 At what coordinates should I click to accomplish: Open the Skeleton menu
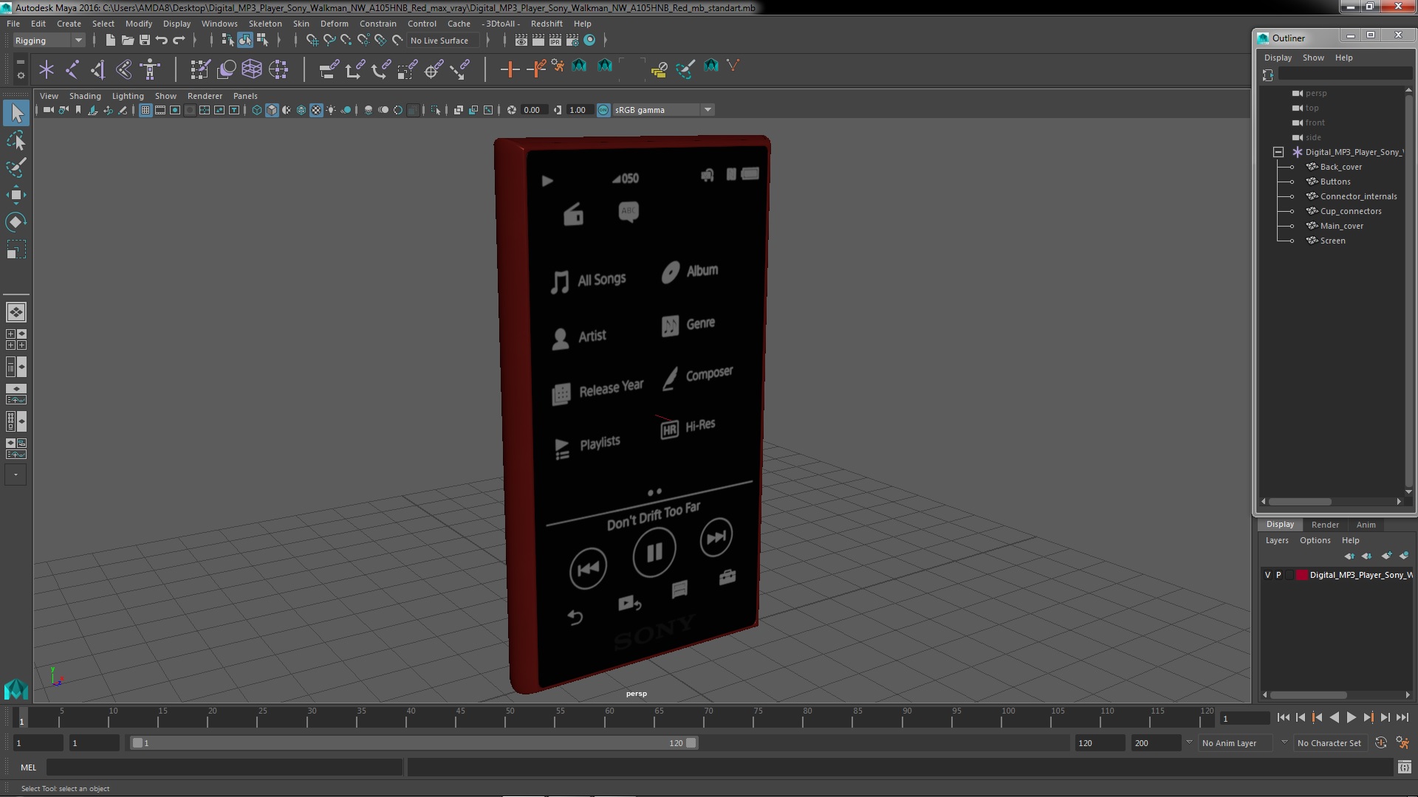point(264,24)
